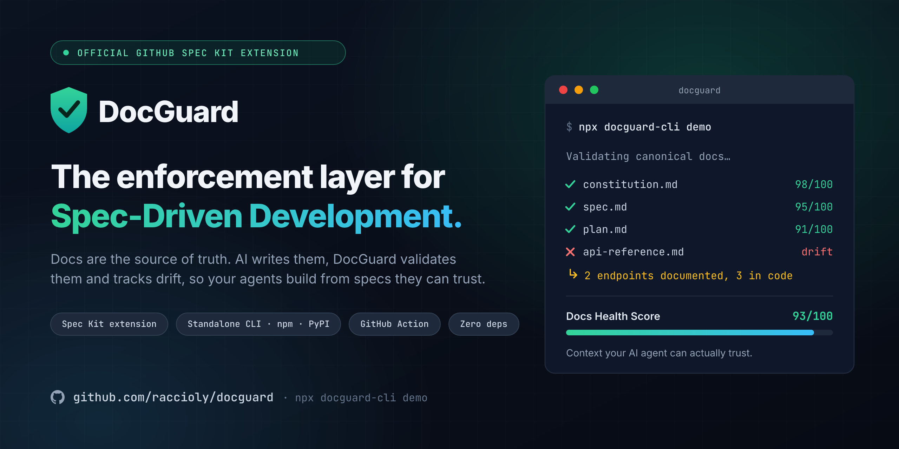Image resolution: width=899 pixels, height=449 pixels.
Task: Select the Official GitHub Spec Kit Extension badge
Action: (198, 53)
